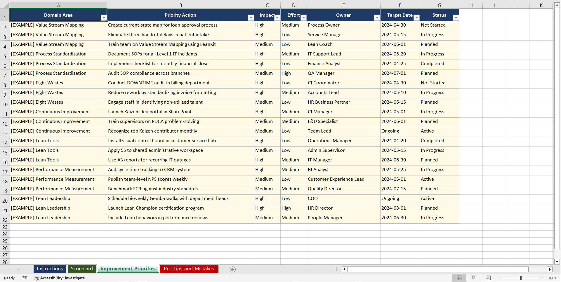Switch to Normal view in the status bar

pyautogui.click(x=459, y=278)
